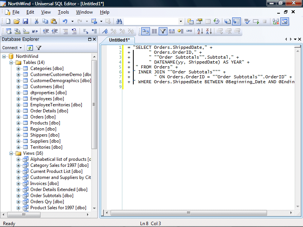
Task: Click the SQL check syntax icon
Action: [x=247, y=21]
